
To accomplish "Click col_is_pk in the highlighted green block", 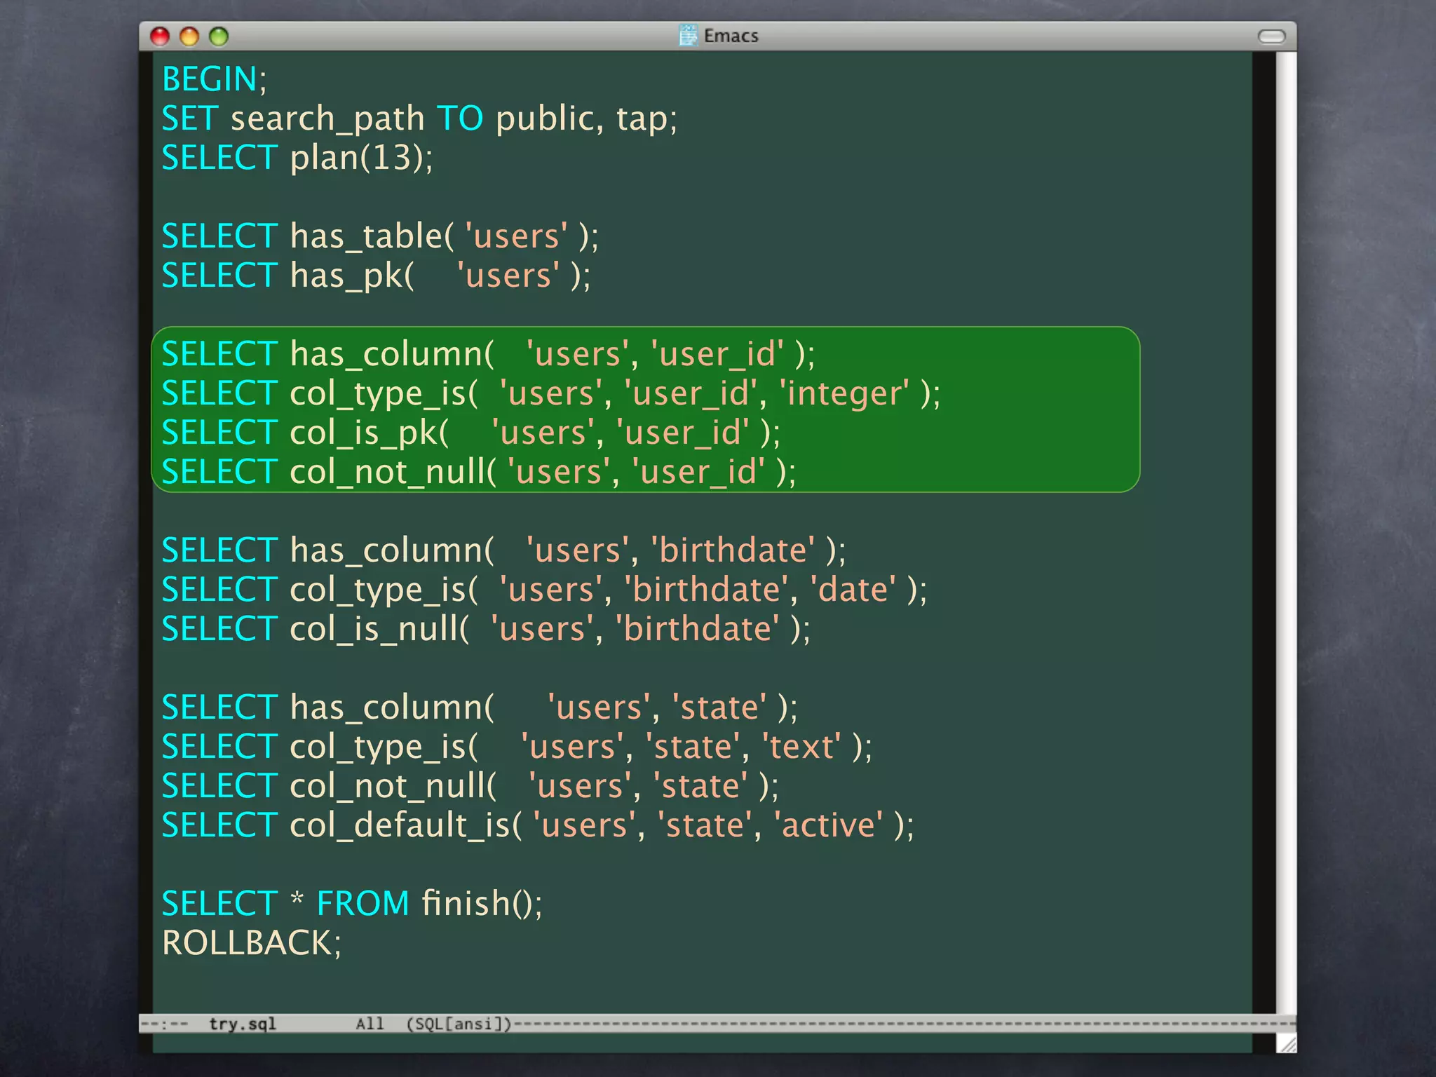I will [x=365, y=433].
